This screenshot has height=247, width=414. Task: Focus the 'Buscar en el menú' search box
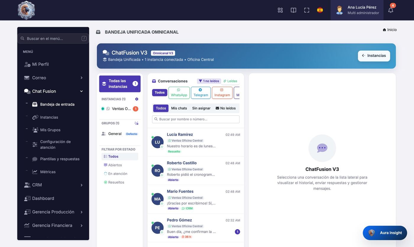pos(53,38)
